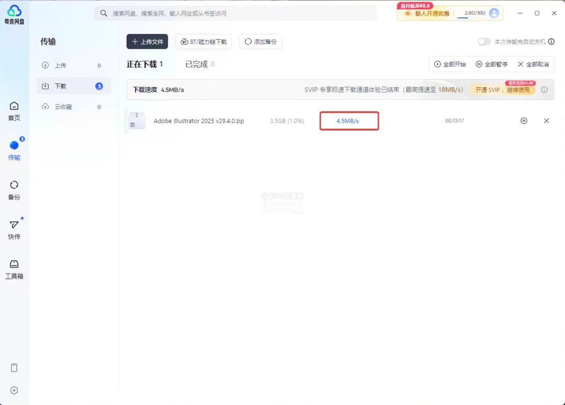Open the 快传 quick transfer icon

(x=14, y=230)
